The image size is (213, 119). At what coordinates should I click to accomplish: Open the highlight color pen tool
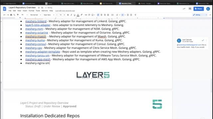click(82, 15)
